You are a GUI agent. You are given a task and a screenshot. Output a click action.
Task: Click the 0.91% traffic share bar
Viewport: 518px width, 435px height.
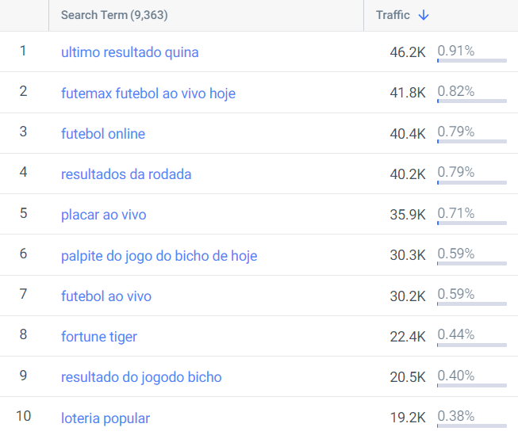pyautogui.click(x=472, y=61)
